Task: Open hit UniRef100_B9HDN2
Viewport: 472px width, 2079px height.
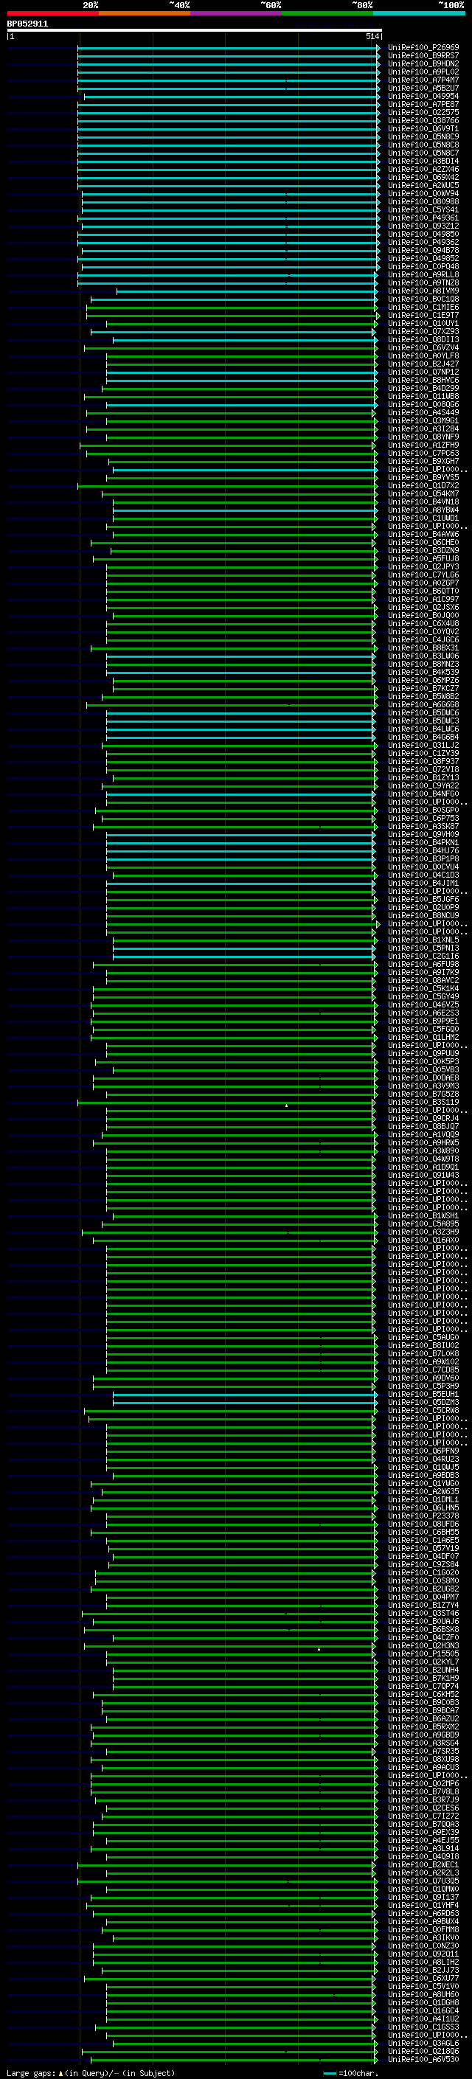Action: click(423, 63)
